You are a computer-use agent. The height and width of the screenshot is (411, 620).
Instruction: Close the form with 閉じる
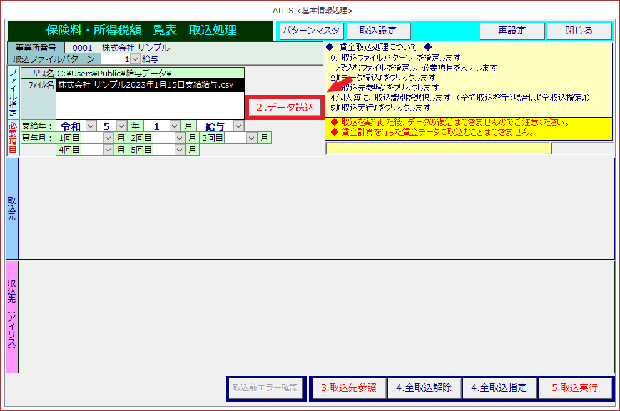coord(579,30)
